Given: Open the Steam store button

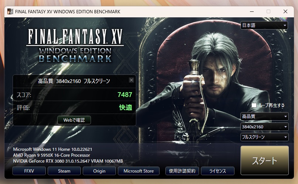Looking at the screenshot, I should click(64, 171).
